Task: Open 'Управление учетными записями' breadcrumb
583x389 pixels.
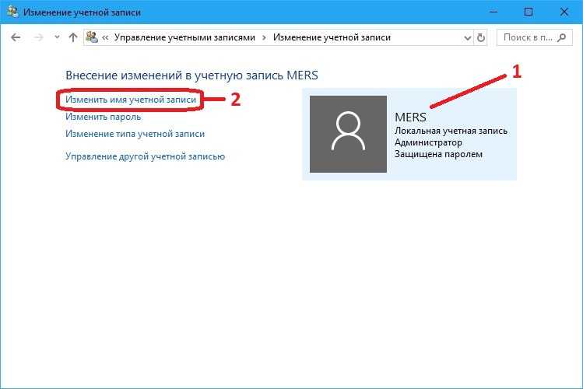Action: [184, 37]
